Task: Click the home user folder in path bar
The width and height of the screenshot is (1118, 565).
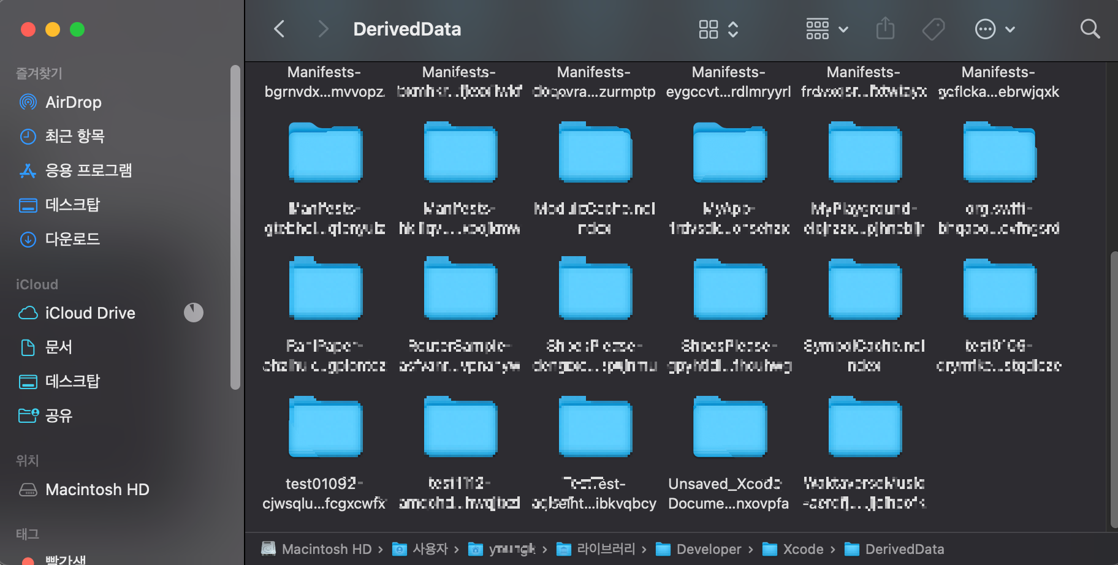Action: click(x=502, y=549)
